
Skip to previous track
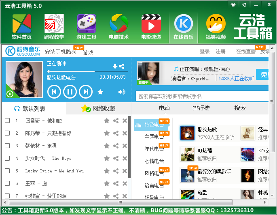pos(54,92)
